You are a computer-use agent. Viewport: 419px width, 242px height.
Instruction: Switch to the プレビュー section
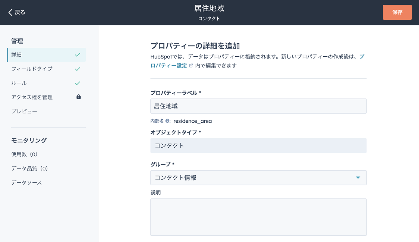pos(24,111)
